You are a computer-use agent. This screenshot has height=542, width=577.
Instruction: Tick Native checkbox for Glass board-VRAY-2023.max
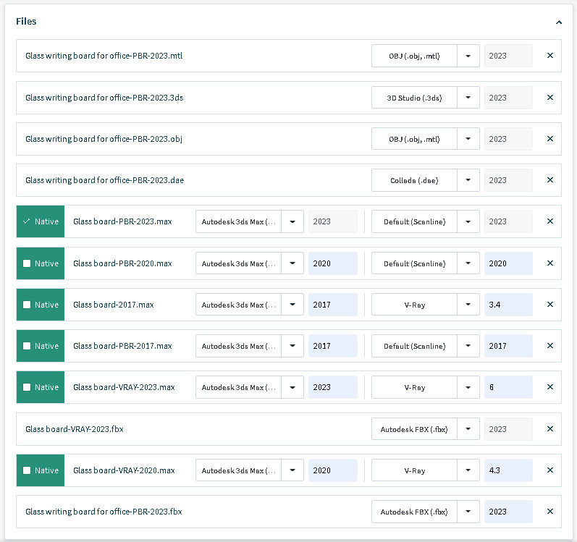27,387
